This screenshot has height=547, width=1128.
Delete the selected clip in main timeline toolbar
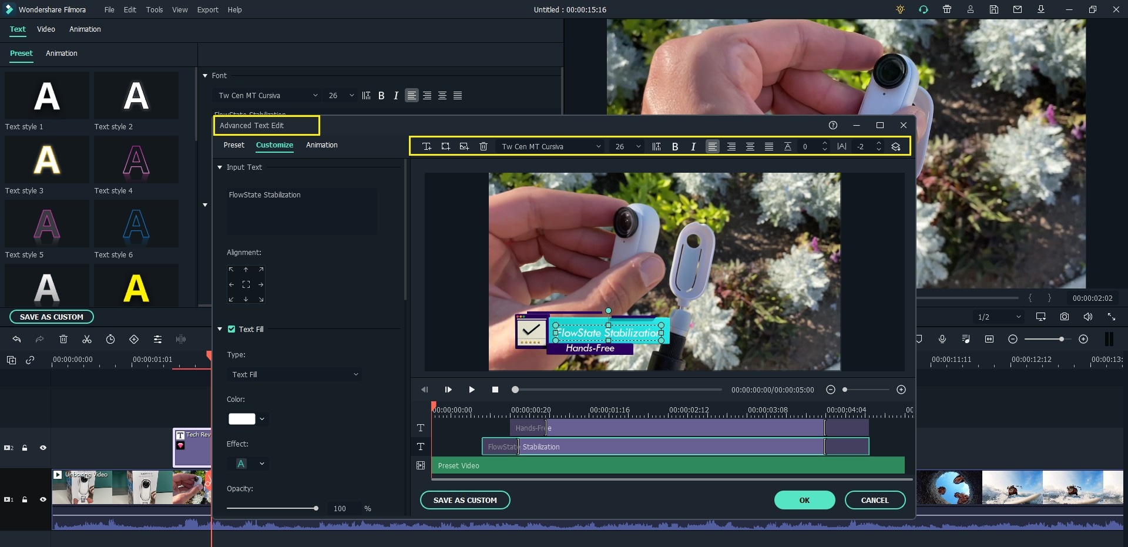click(x=63, y=339)
